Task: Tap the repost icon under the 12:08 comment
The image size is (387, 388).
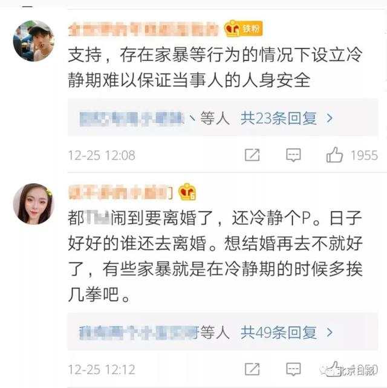Action: [252, 155]
